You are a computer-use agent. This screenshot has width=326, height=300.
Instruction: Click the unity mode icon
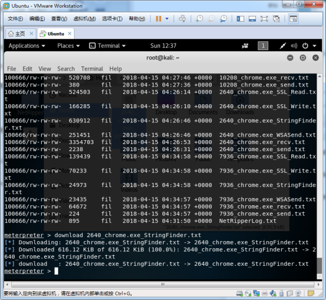[277, 19]
